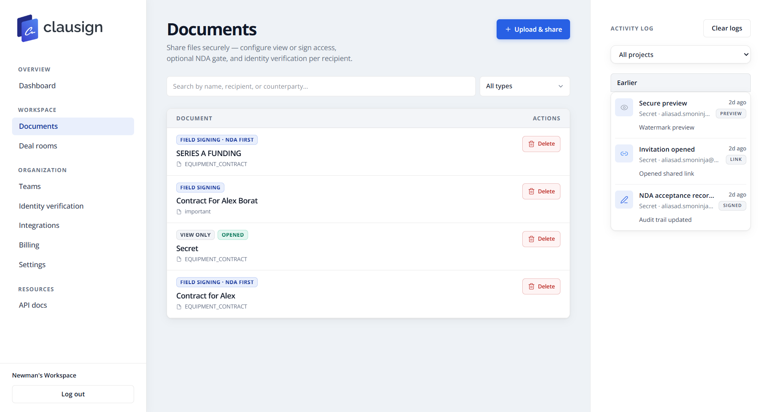Click the 'important' file label
The image size is (770, 412).
pyautogui.click(x=198, y=212)
